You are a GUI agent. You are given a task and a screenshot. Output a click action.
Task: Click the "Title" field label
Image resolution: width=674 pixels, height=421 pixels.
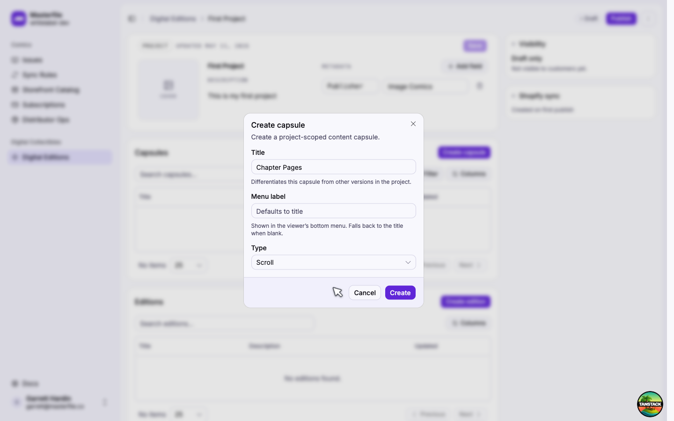coord(258,152)
